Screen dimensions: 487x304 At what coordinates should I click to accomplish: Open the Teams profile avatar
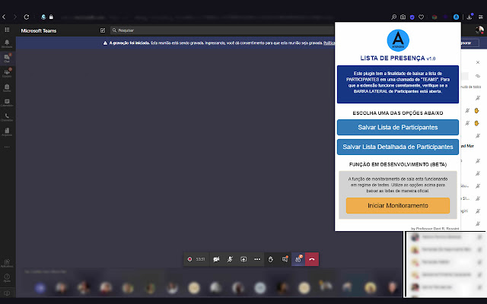pyautogui.click(x=479, y=30)
